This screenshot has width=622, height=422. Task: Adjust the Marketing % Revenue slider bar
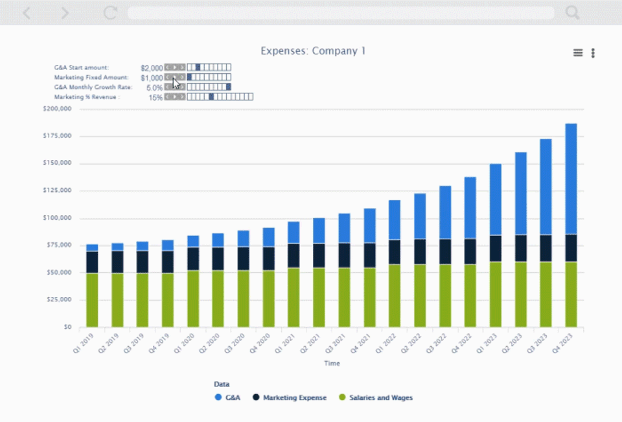click(218, 97)
